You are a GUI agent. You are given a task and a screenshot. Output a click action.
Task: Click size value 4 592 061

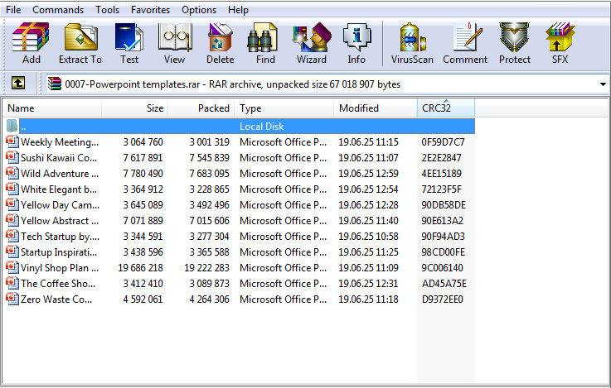point(143,299)
